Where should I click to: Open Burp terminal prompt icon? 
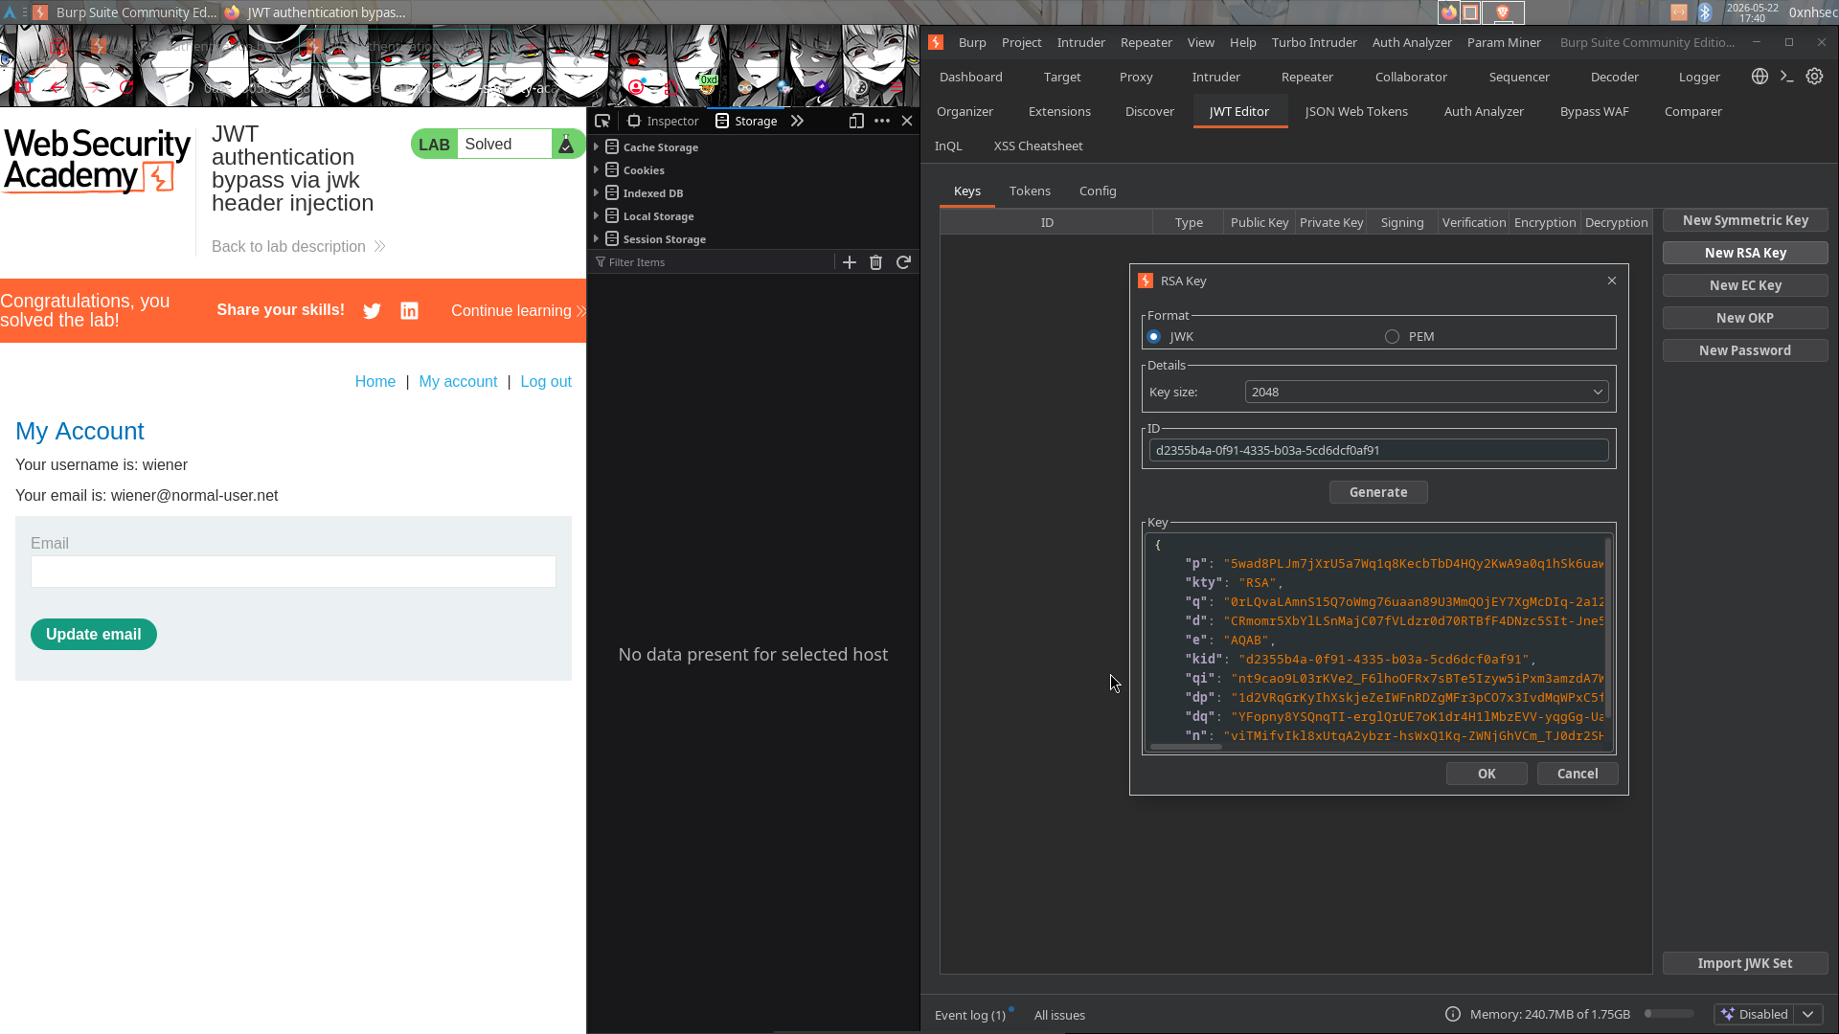point(1786,77)
